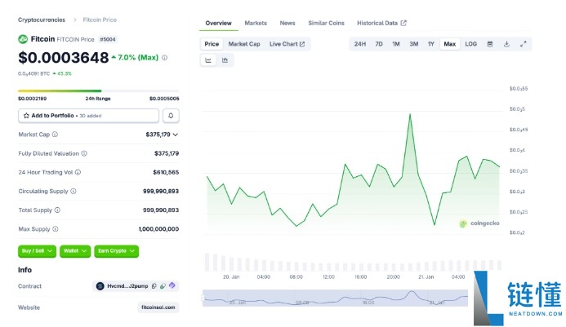Click the navigator left handle
Image resolution: width=566 pixels, height=327 pixels.
point(203,298)
